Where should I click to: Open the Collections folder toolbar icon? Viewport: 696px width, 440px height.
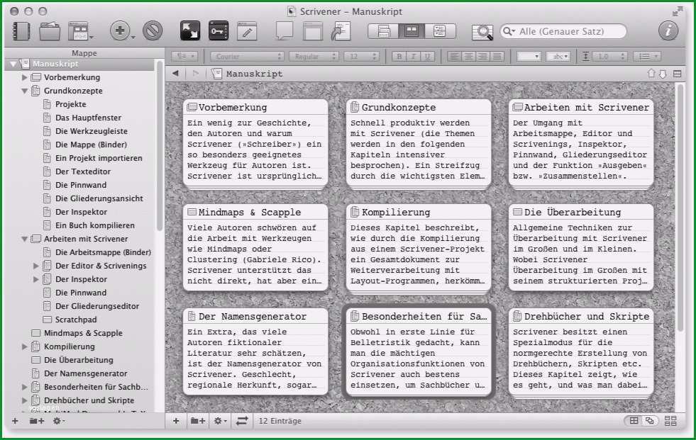pos(50,31)
